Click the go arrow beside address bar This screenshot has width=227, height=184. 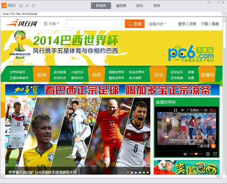tap(224, 14)
